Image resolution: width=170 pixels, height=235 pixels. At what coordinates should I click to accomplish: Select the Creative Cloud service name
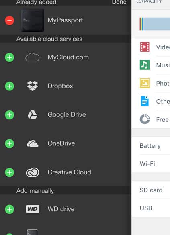coord(69,172)
